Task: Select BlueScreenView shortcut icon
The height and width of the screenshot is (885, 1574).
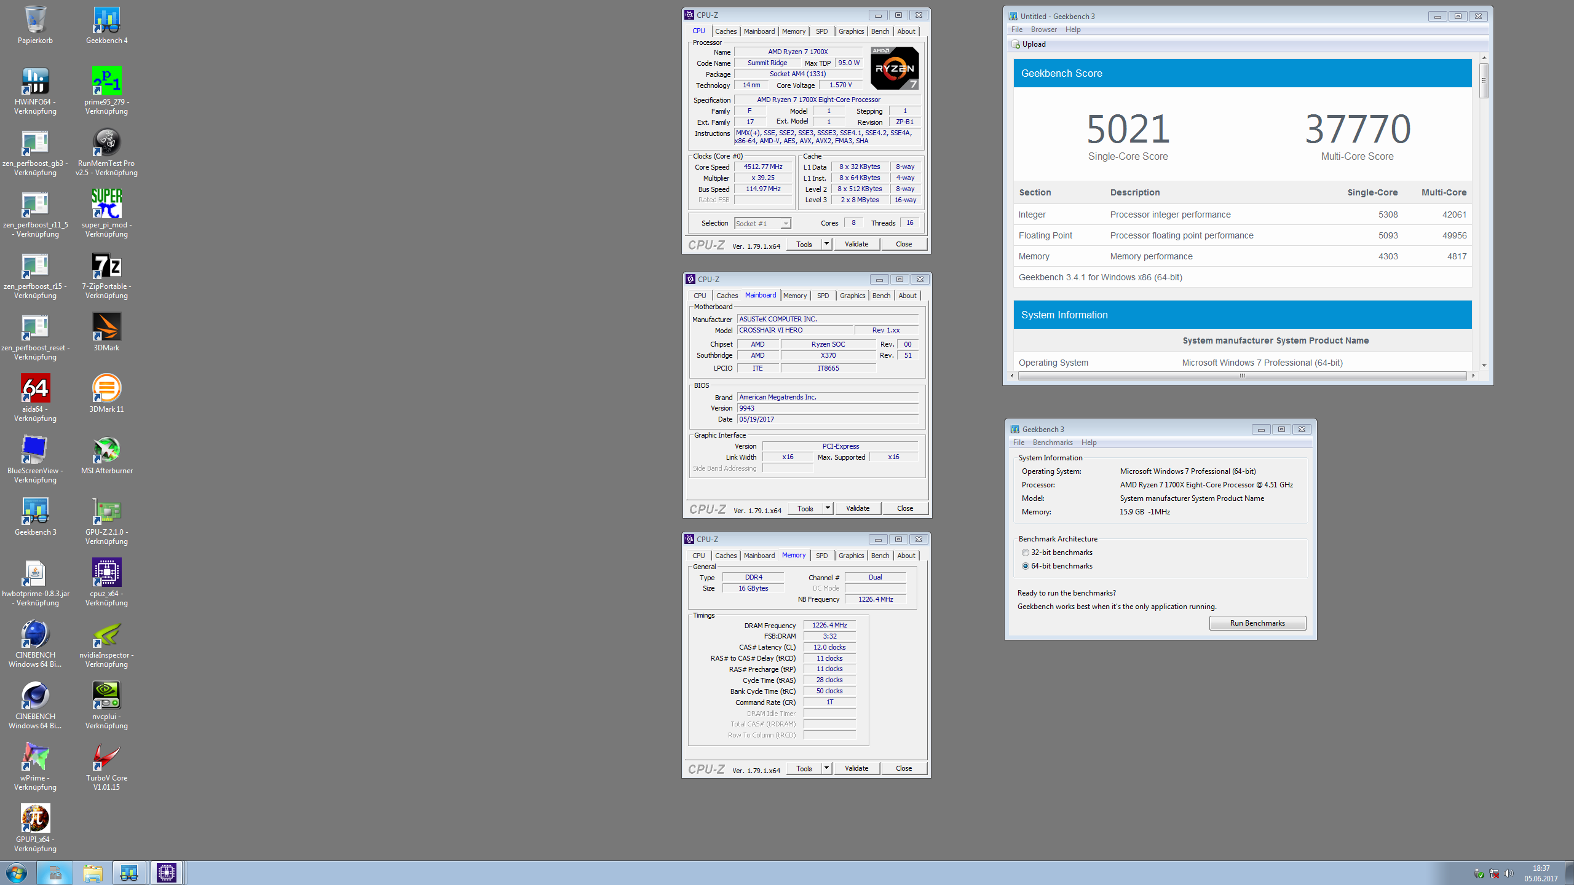Action: (35, 460)
